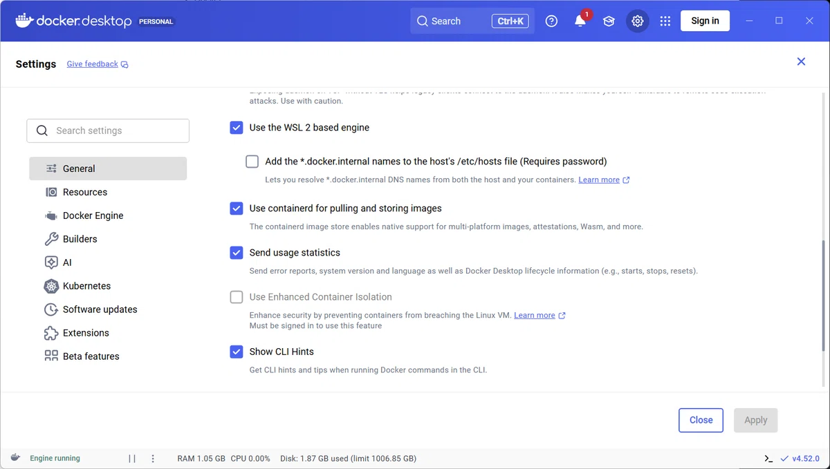830x469 pixels.
Task: Click the Beta features grid icon
Action: pyautogui.click(x=51, y=356)
